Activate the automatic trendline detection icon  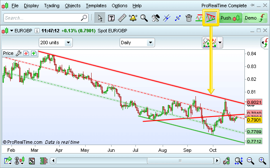(211, 18)
